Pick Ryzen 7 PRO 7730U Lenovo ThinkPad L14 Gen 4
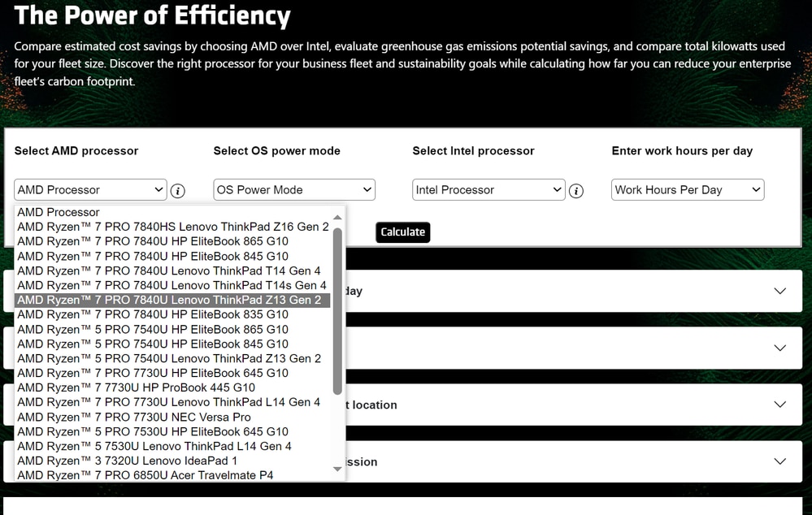Viewport: 812px width, 515px height. coord(172,402)
